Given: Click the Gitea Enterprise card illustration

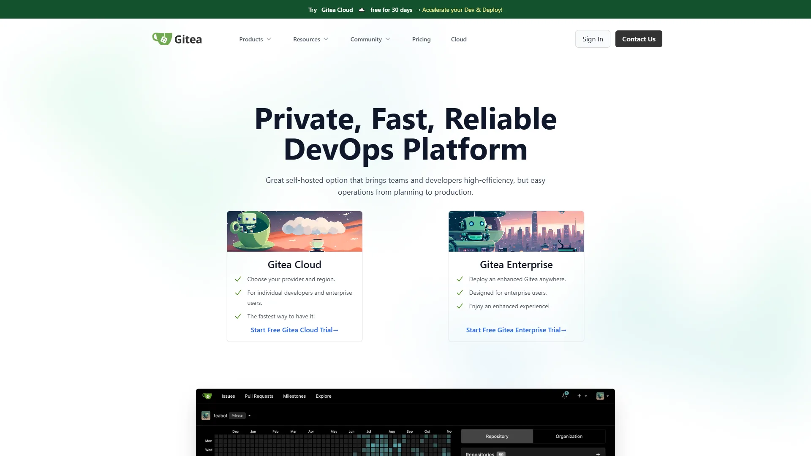Looking at the screenshot, I should (x=516, y=231).
